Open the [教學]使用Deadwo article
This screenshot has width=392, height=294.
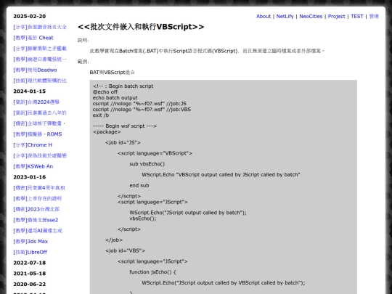click(35, 70)
